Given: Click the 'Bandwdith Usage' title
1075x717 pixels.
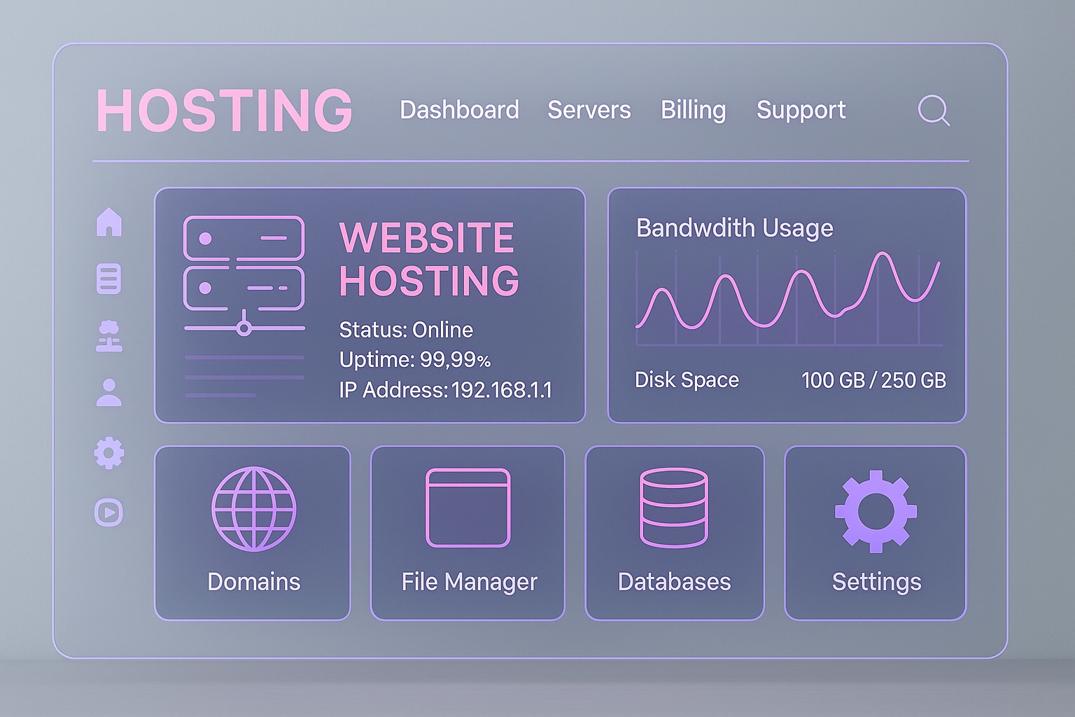Looking at the screenshot, I should point(735,228).
